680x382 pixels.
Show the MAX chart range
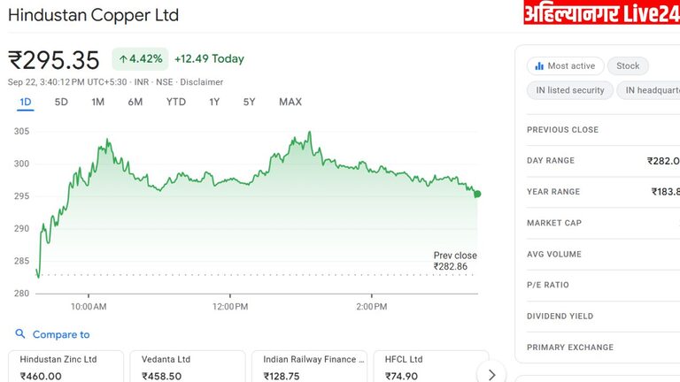tap(290, 102)
